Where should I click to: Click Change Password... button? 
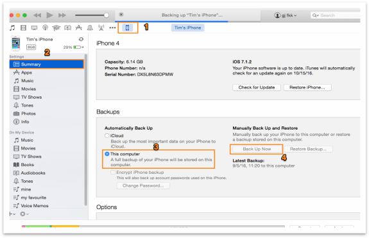(143, 186)
